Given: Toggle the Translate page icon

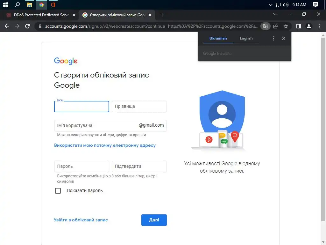Looking at the screenshot, I should pyautogui.click(x=265, y=26).
